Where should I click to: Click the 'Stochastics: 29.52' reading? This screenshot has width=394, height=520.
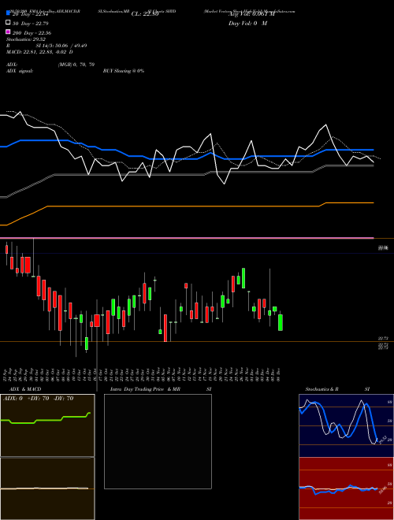26,39
